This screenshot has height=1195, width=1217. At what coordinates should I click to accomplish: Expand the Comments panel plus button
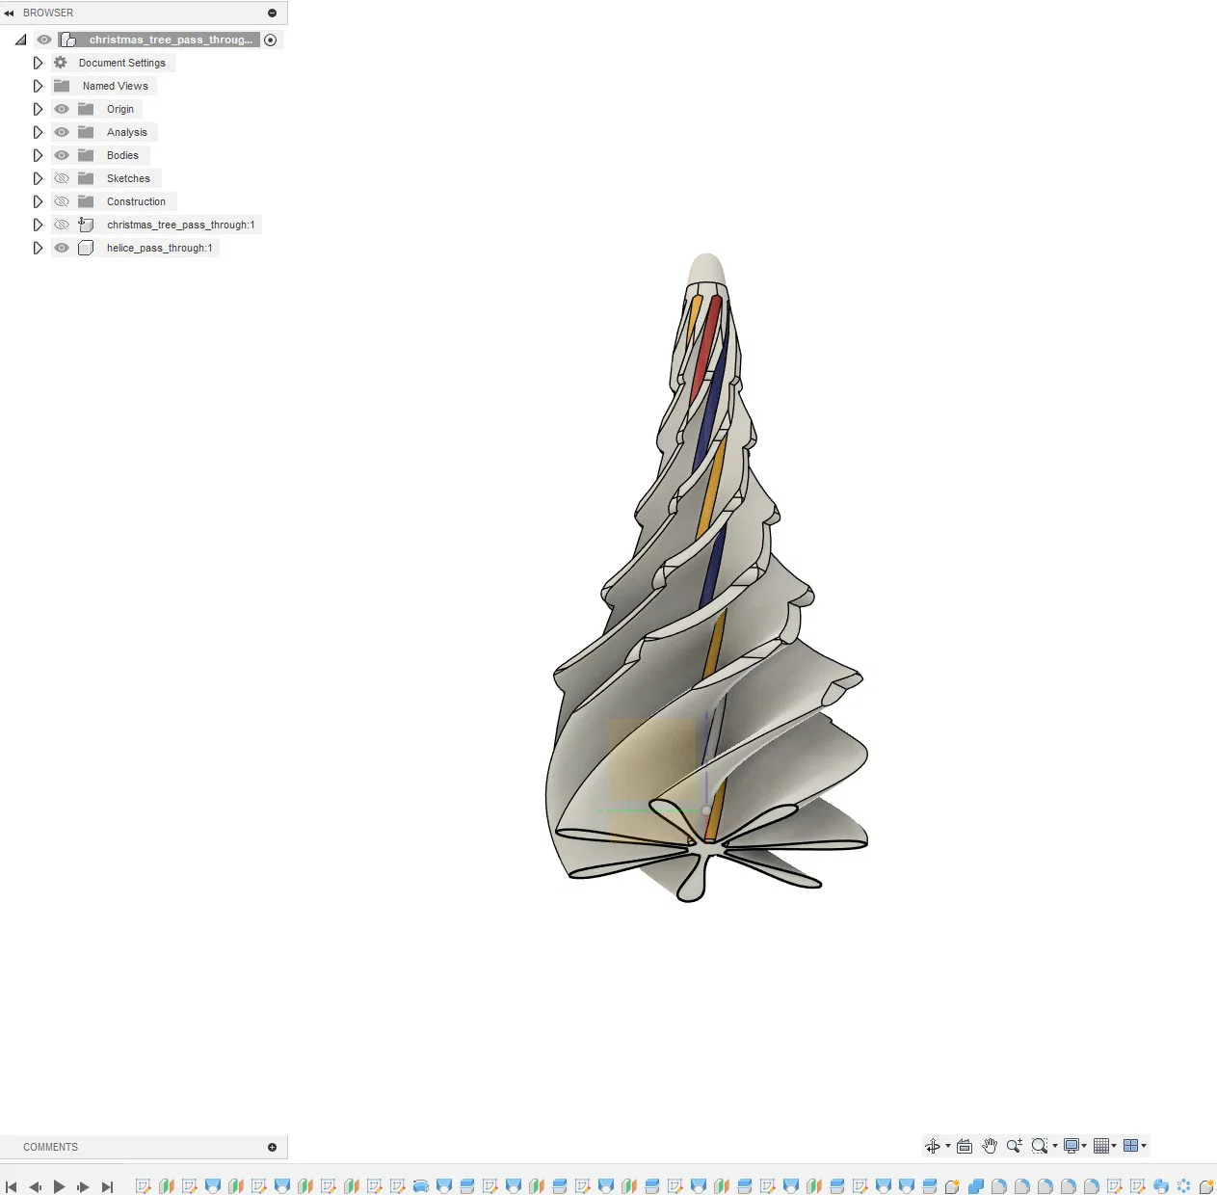pos(272,1147)
